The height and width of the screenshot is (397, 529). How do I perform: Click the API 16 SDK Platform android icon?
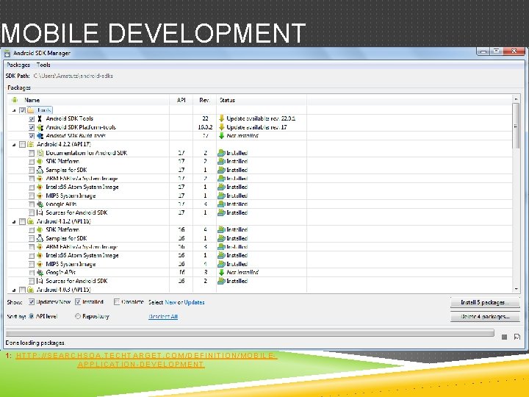[x=40, y=230]
